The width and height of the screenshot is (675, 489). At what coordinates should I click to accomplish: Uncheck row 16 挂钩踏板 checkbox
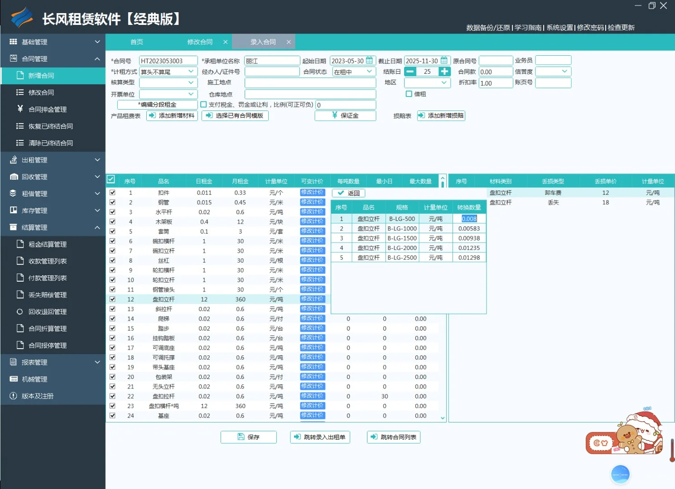[x=112, y=338]
